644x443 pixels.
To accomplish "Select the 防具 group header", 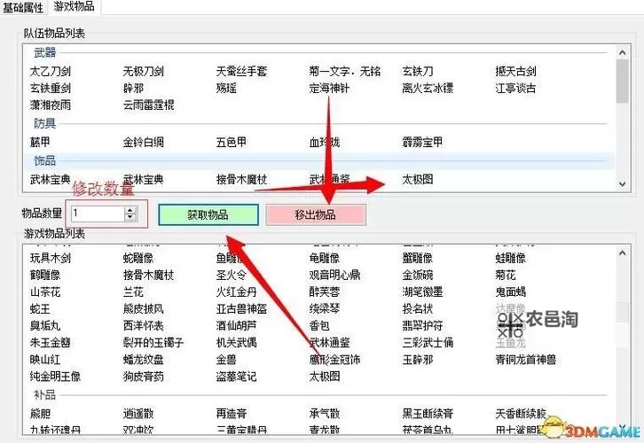I will click(x=44, y=123).
